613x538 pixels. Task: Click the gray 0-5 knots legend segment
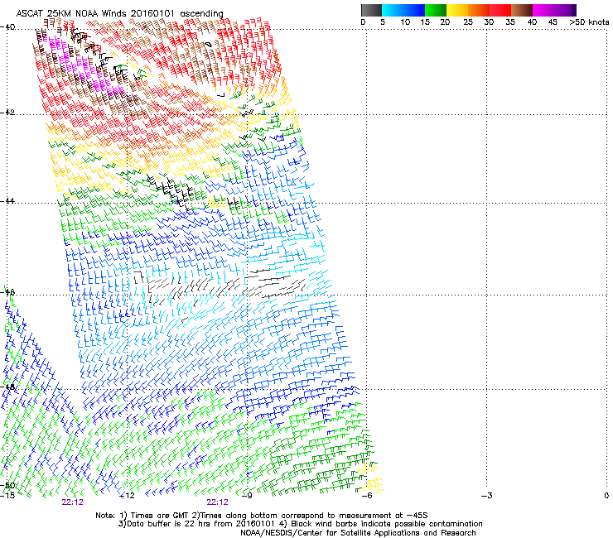click(371, 10)
